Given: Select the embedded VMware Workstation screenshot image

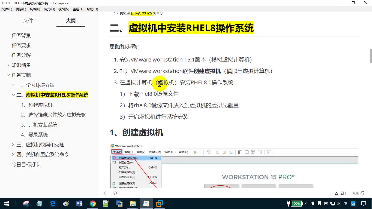Looking at the screenshot, I should (x=234, y=166).
